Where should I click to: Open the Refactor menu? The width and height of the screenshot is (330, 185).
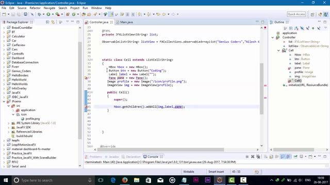tap(35, 8)
